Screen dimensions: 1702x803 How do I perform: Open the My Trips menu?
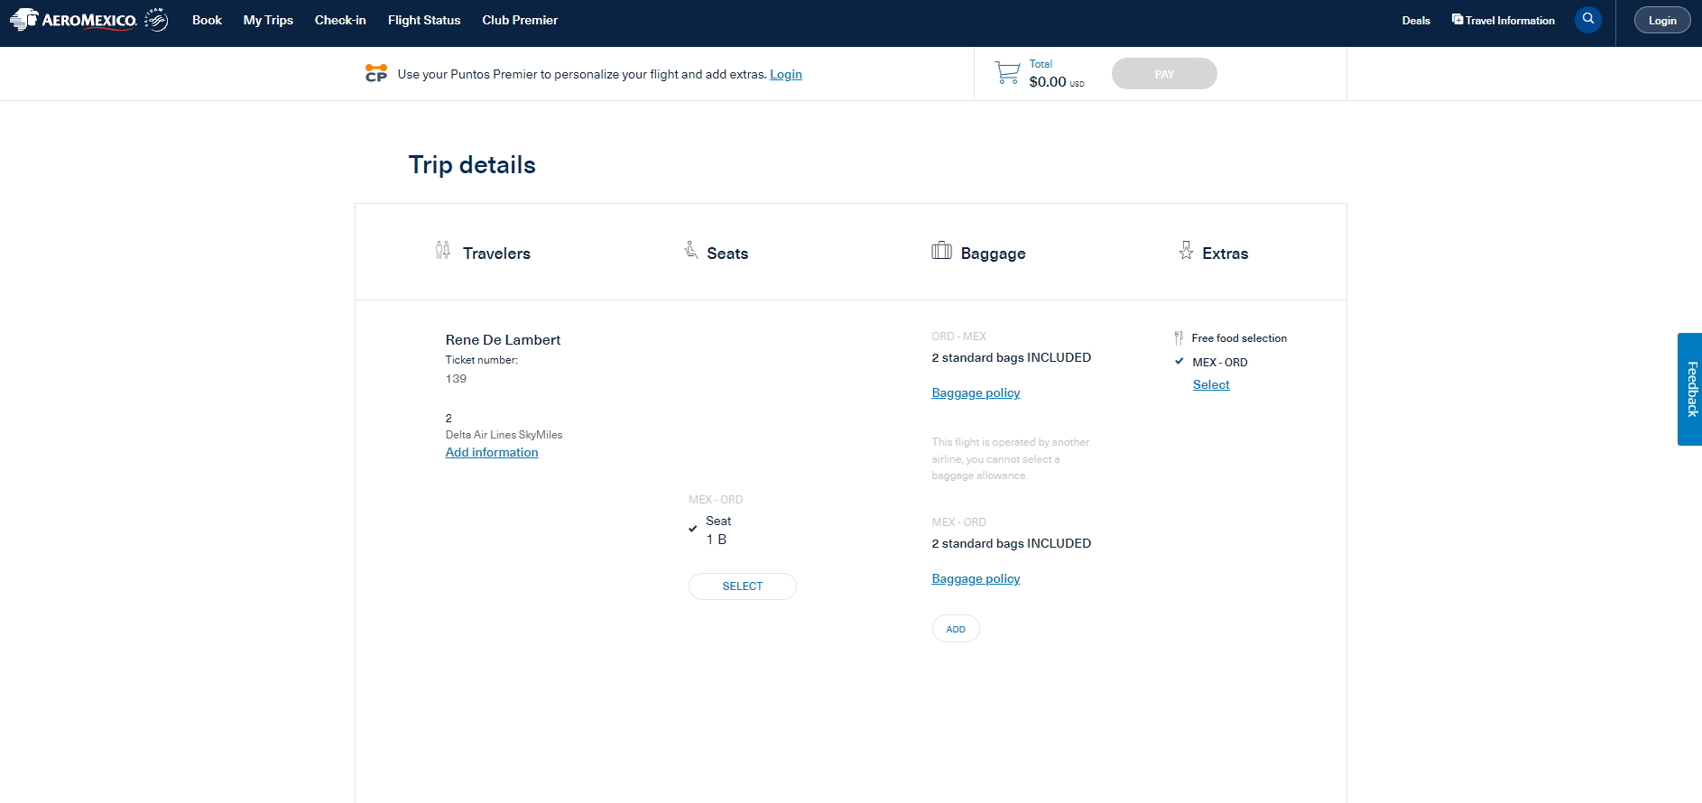click(x=268, y=20)
